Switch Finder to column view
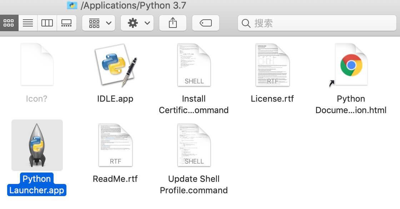400x209 pixels. point(47,23)
